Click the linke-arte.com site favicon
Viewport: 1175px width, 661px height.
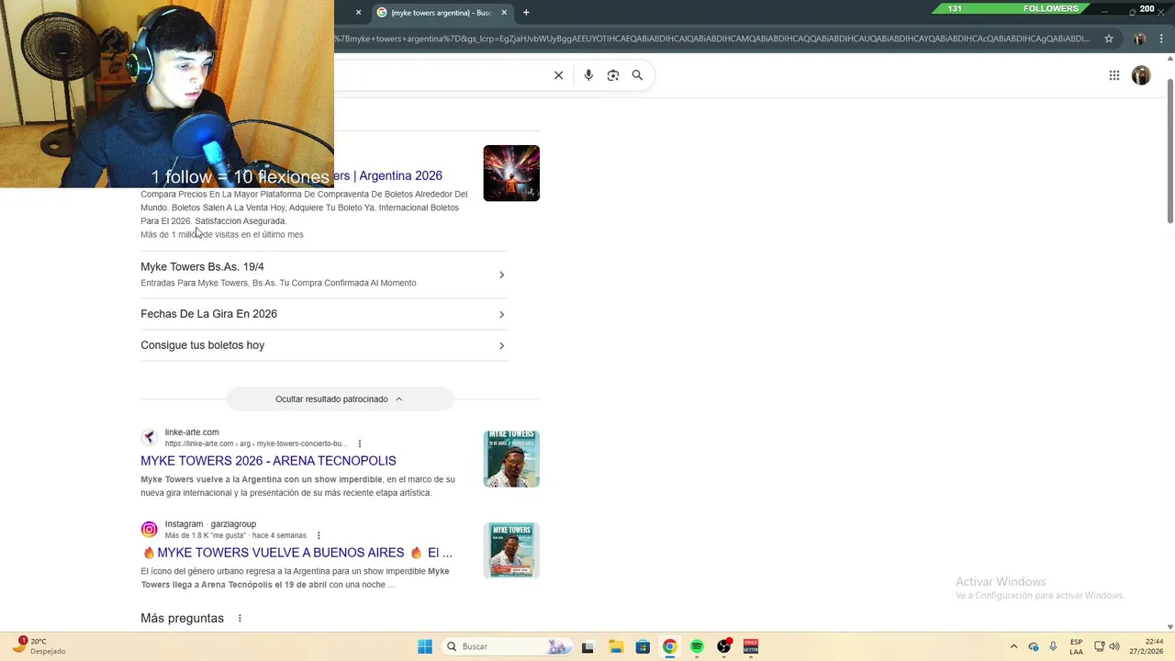149,438
